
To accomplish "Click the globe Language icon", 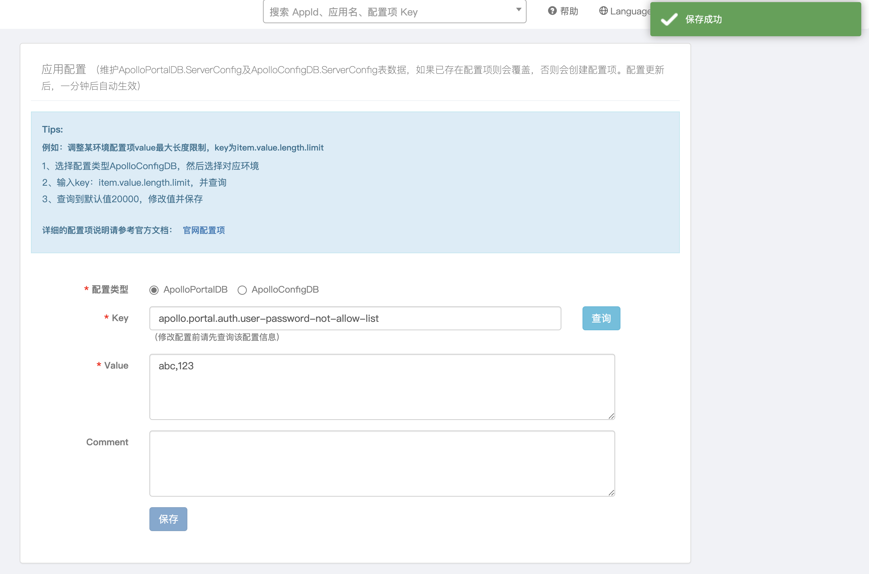I will click(x=603, y=11).
